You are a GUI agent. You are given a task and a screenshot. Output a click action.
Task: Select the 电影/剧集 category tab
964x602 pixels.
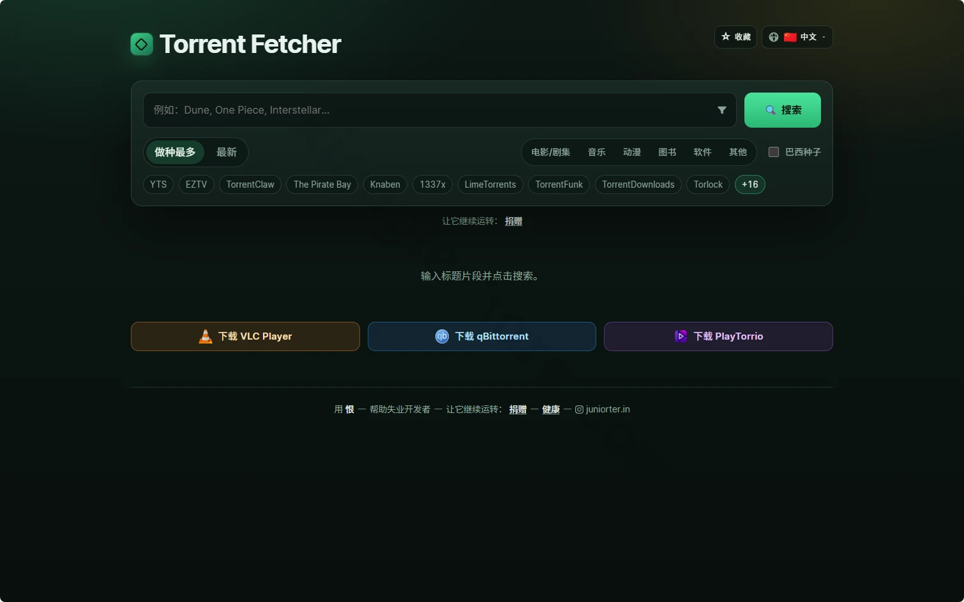pos(551,152)
